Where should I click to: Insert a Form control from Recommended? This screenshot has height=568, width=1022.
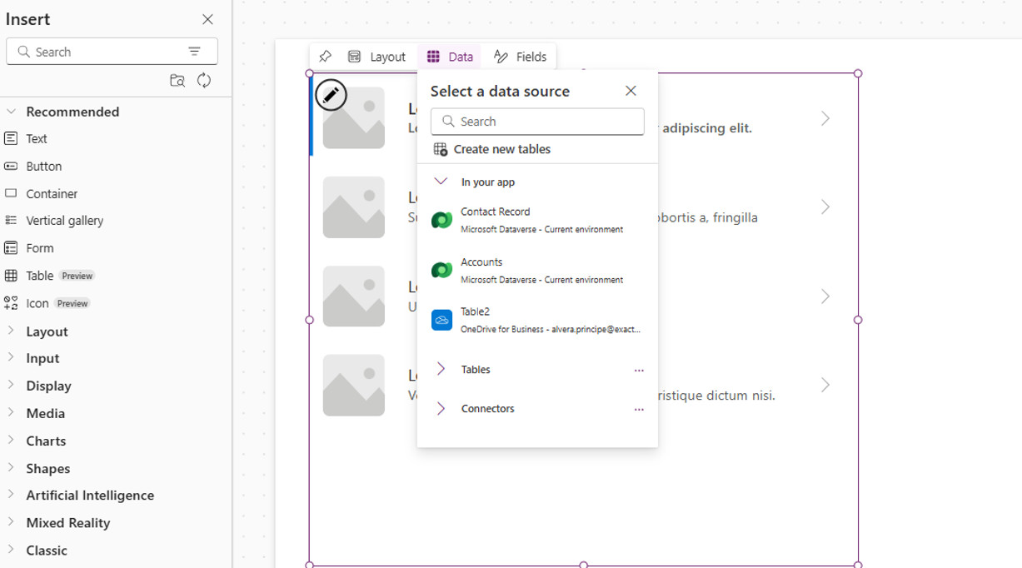pyautogui.click(x=40, y=247)
